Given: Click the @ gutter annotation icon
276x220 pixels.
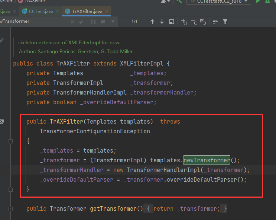Looking at the screenshot, I should pyautogui.click(x=2, y=121).
